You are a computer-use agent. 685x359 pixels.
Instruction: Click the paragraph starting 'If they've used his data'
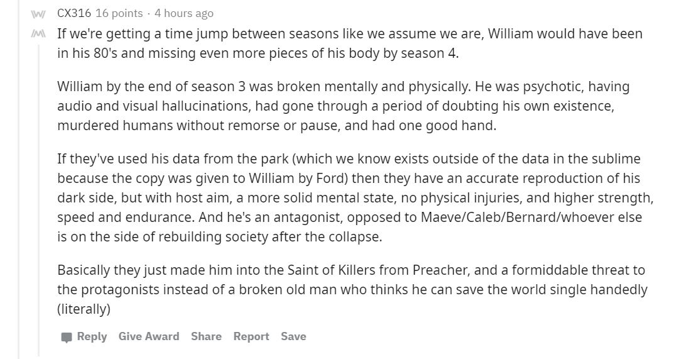tap(355, 197)
